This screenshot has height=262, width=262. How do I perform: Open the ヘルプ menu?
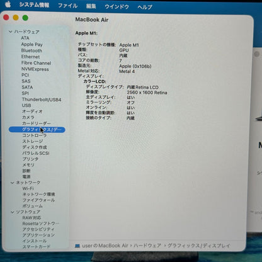pos(145,7)
